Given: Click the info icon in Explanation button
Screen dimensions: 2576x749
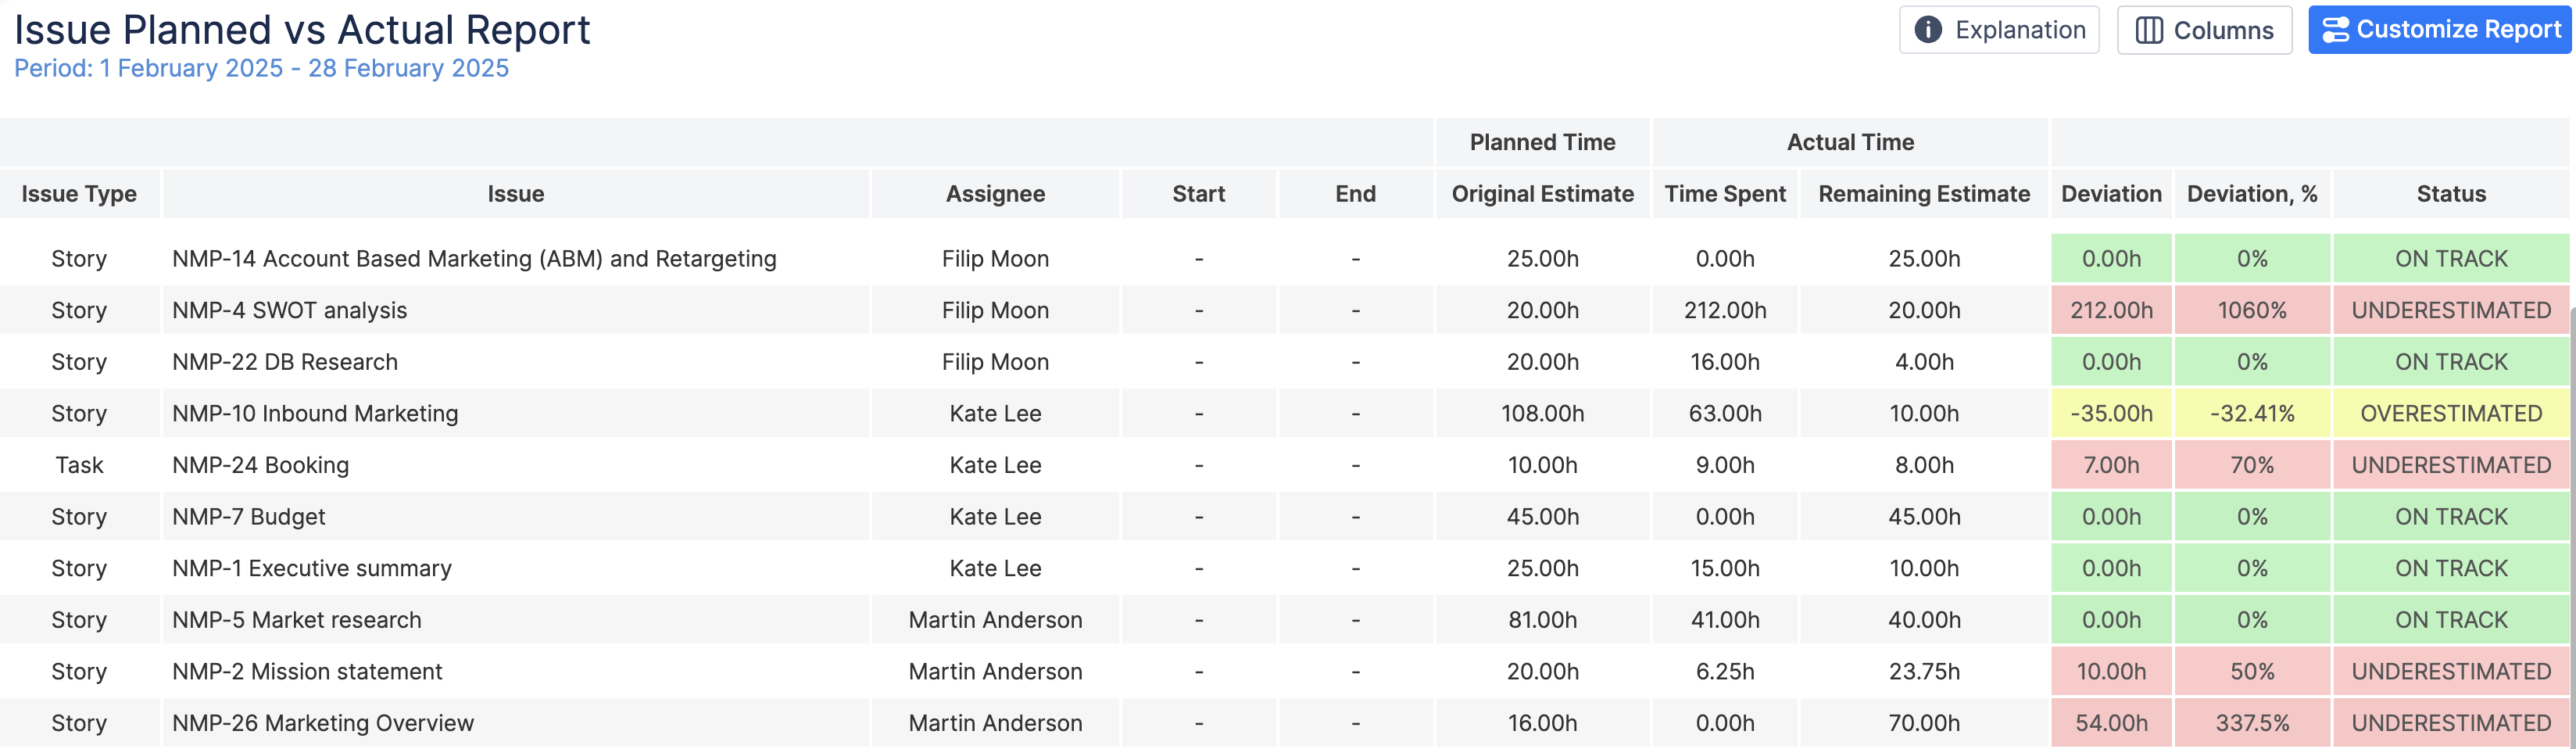Looking at the screenshot, I should [1927, 29].
